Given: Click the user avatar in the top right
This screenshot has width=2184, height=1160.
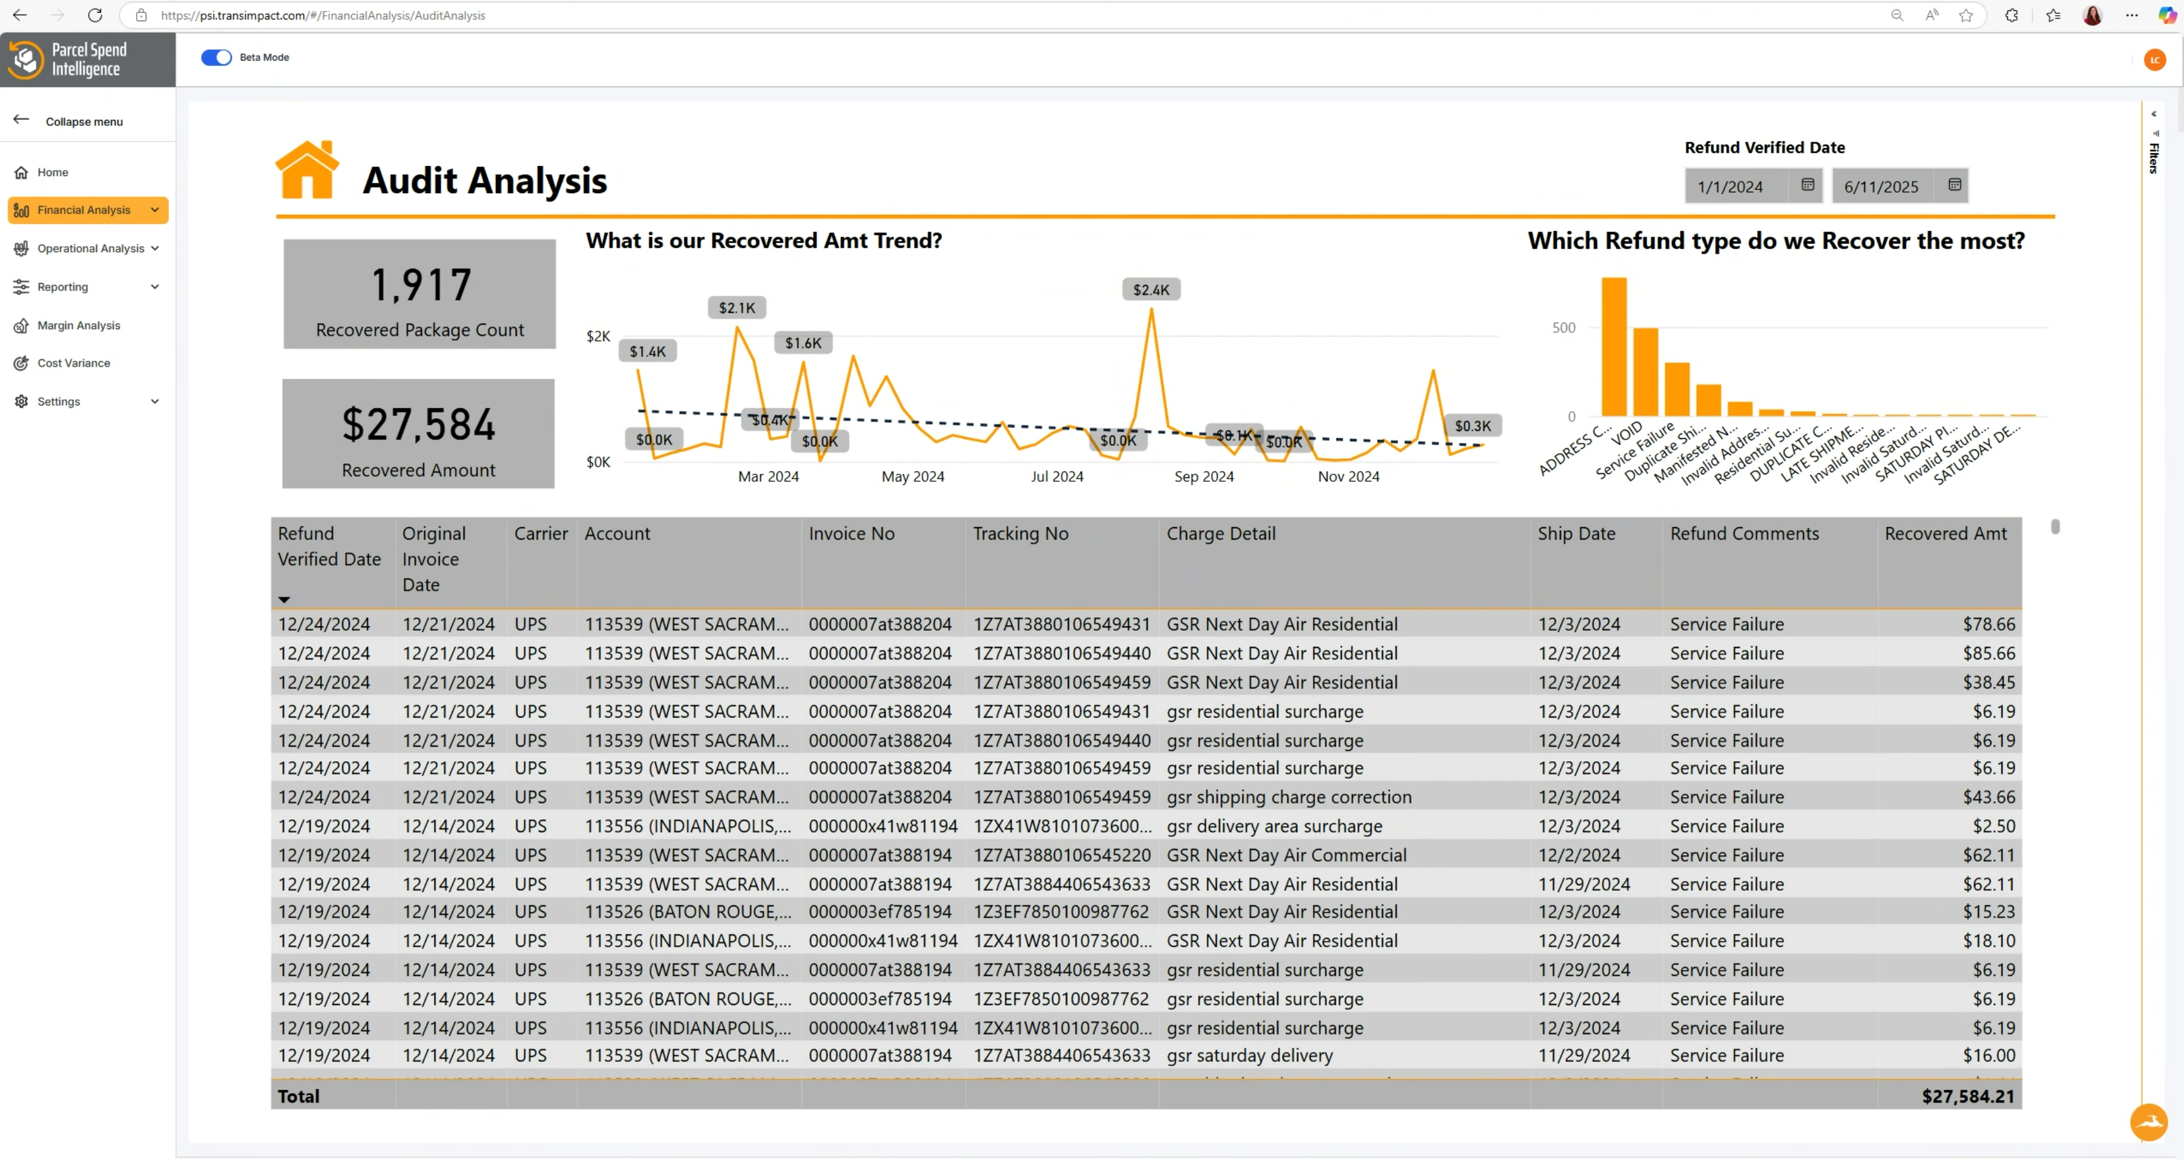Looking at the screenshot, I should click(2154, 59).
